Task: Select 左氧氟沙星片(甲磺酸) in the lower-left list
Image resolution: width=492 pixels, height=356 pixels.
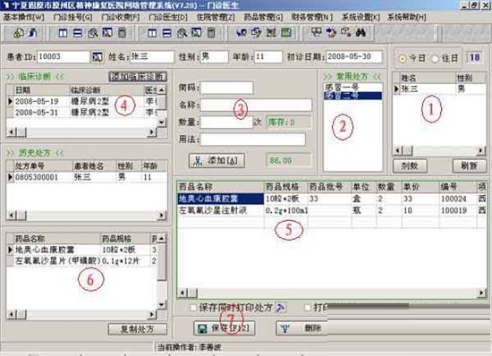Action: (81, 261)
